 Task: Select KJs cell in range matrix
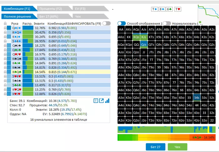tap(144, 37)
